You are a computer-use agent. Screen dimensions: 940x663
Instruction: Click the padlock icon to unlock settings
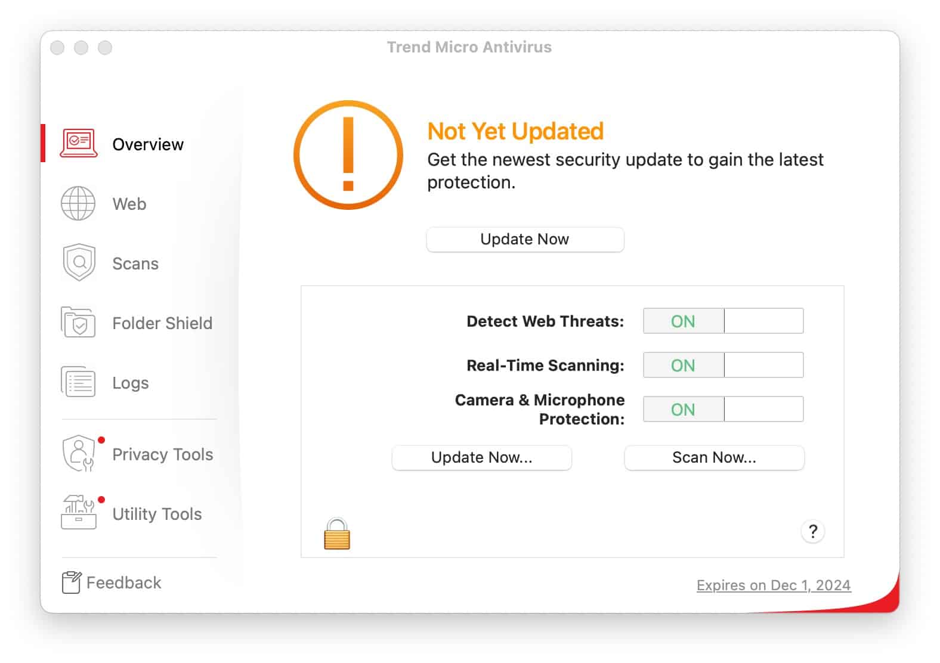337,534
